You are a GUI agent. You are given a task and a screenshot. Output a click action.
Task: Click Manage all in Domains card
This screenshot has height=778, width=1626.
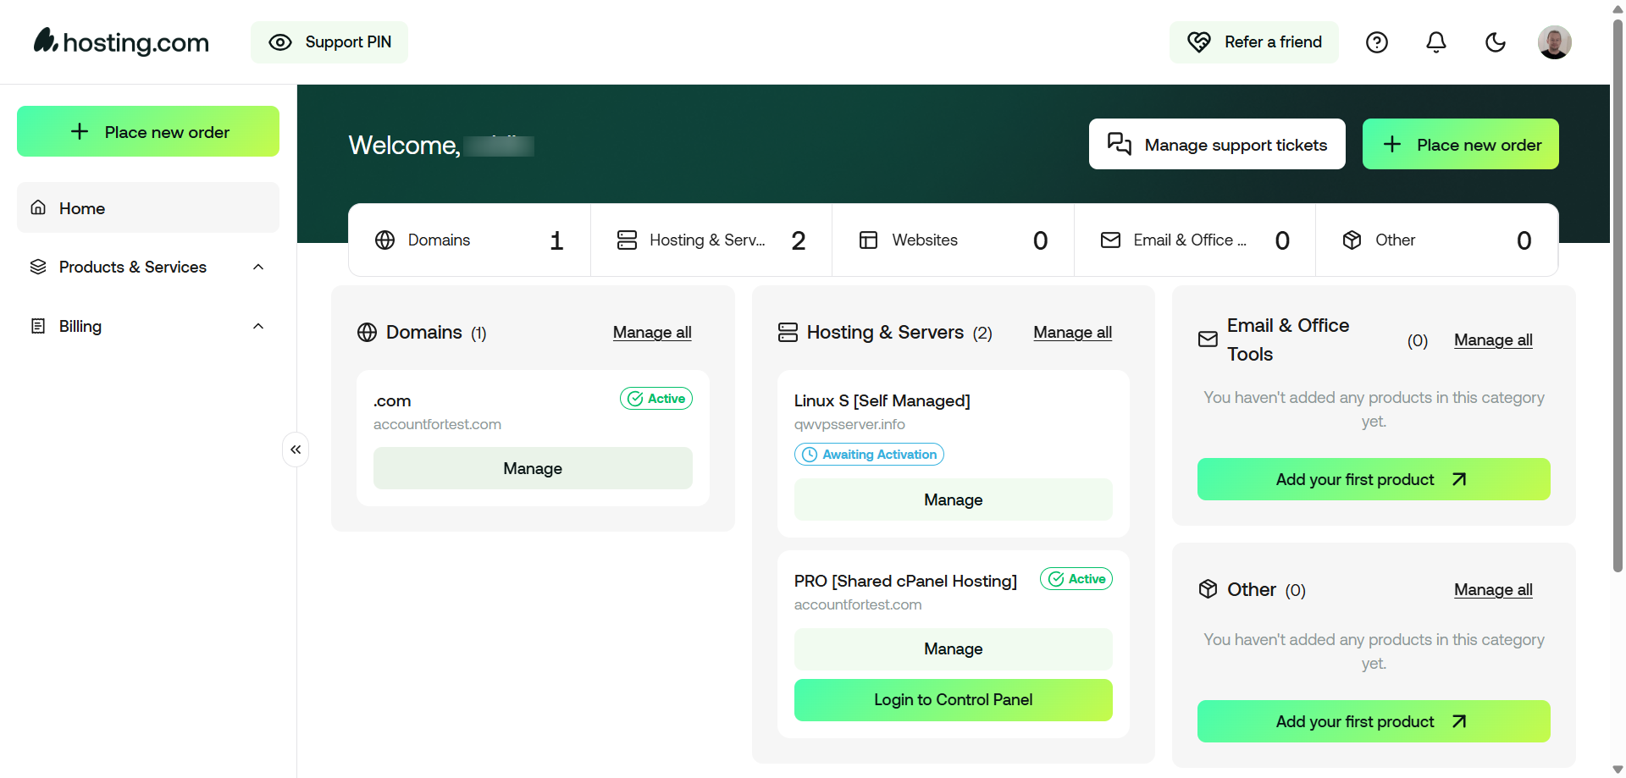coord(652,333)
